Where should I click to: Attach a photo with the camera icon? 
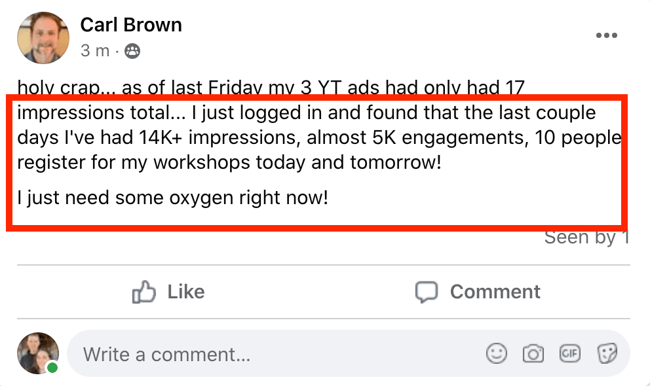(x=533, y=354)
